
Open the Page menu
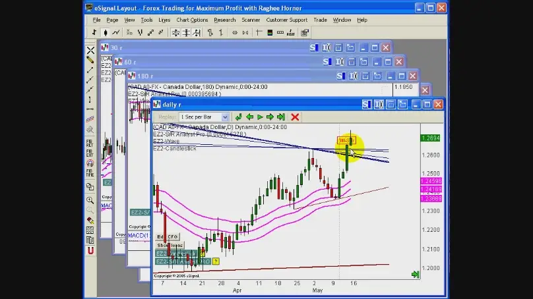(x=112, y=20)
